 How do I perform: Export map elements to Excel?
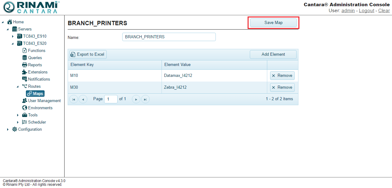click(88, 54)
